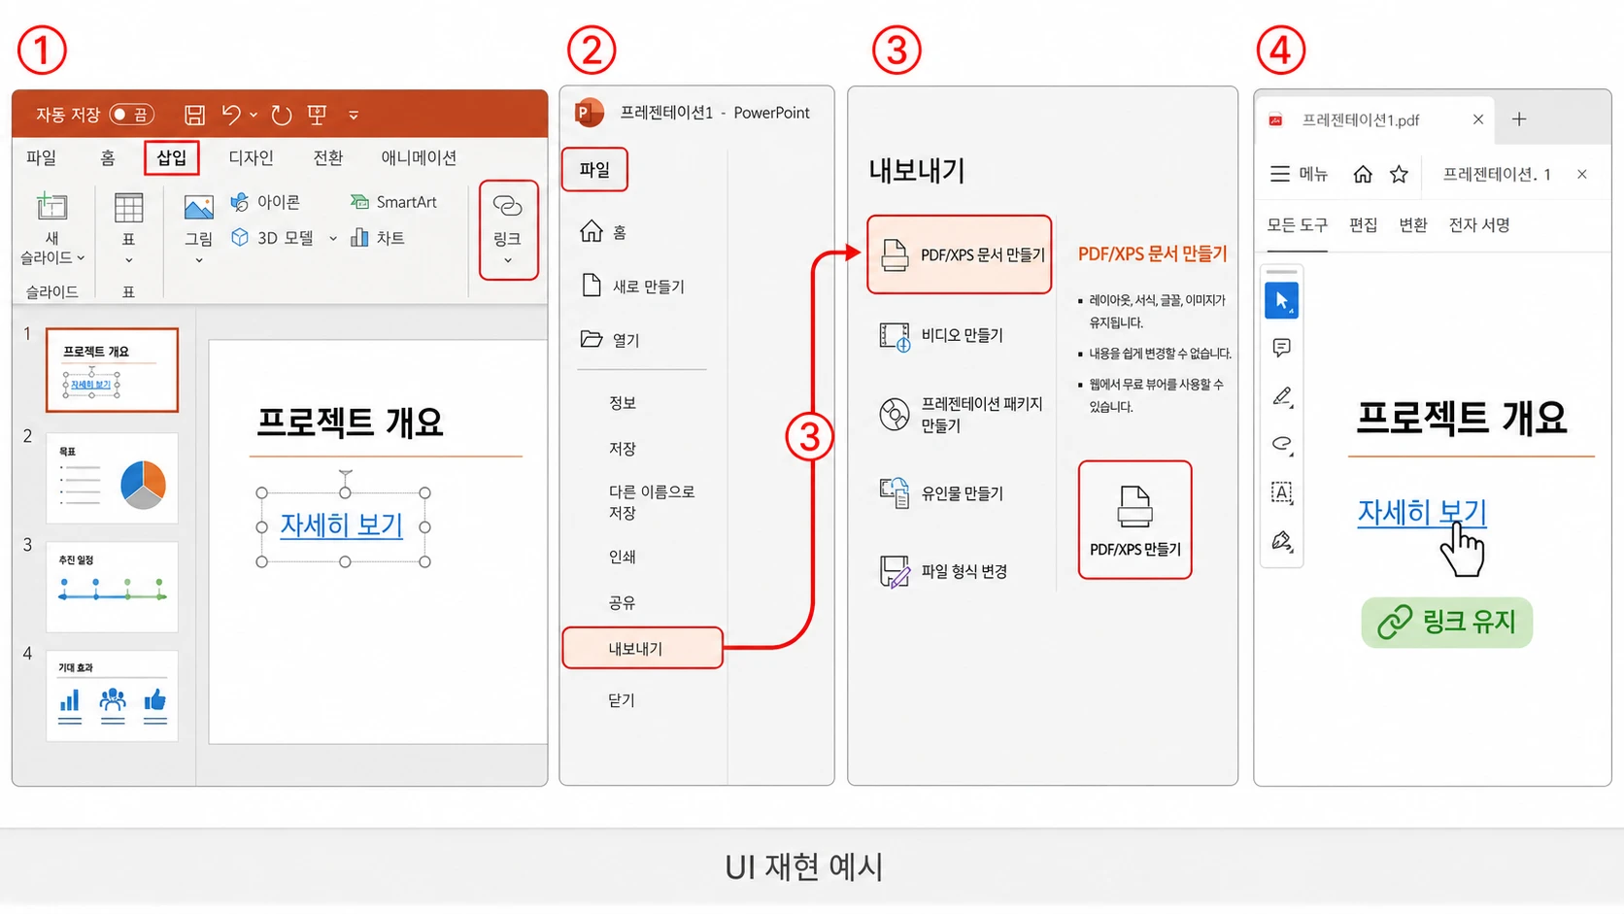
Task: Switch to the 홈 ribbon tab
Action: click(x=107, y=157)
